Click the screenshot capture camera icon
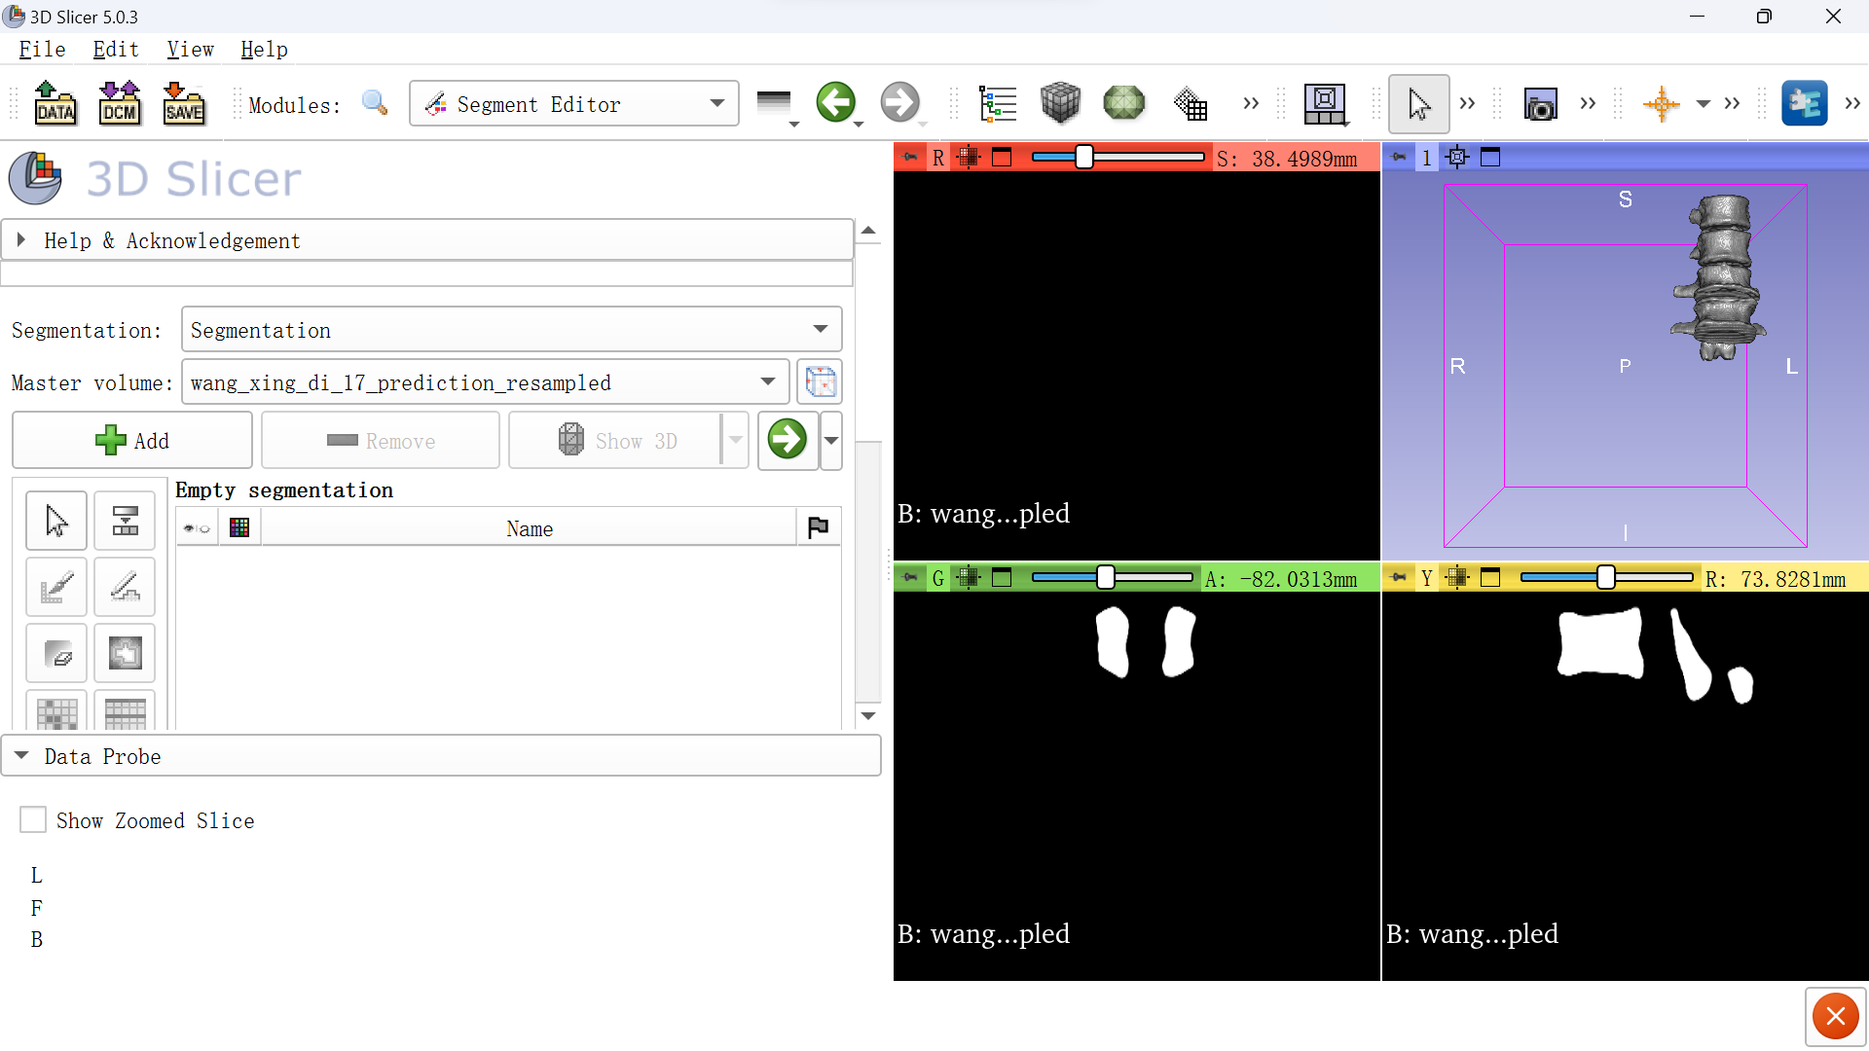 click(x=1540, y=104)
